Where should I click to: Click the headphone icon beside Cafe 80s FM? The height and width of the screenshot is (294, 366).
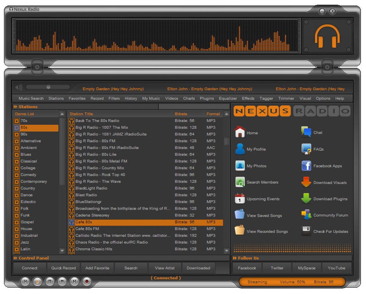[71, 229]
